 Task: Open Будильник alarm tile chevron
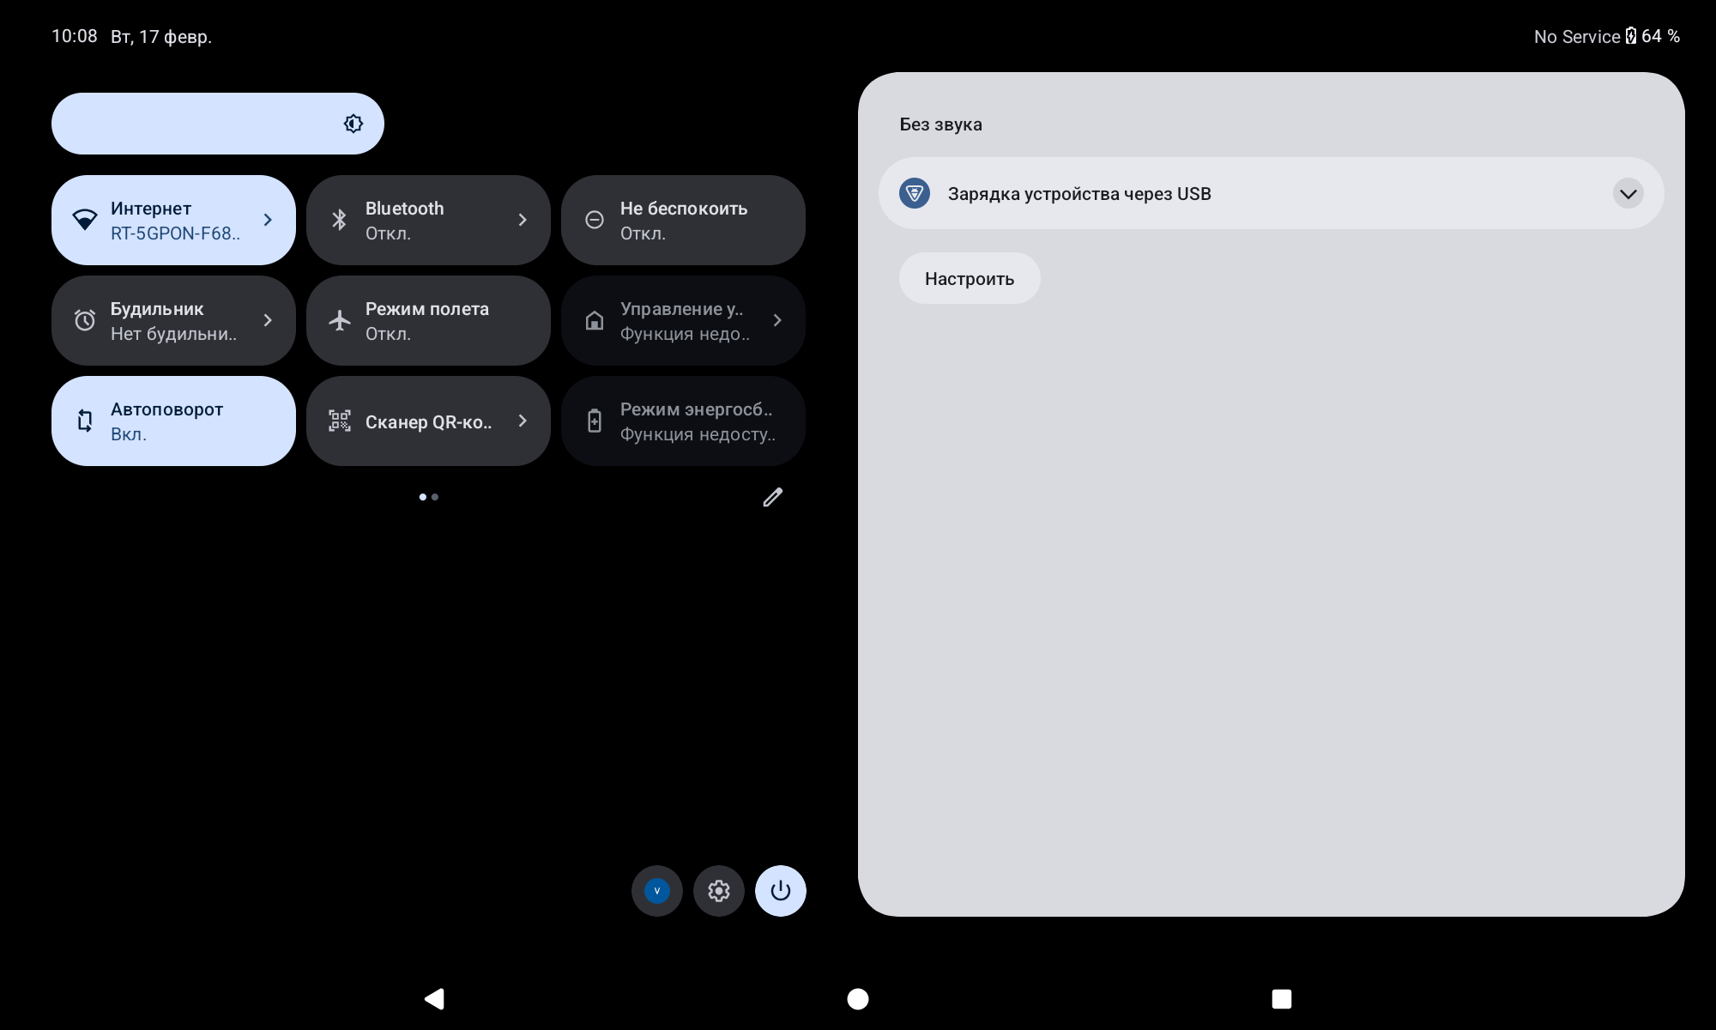point(268,320)
